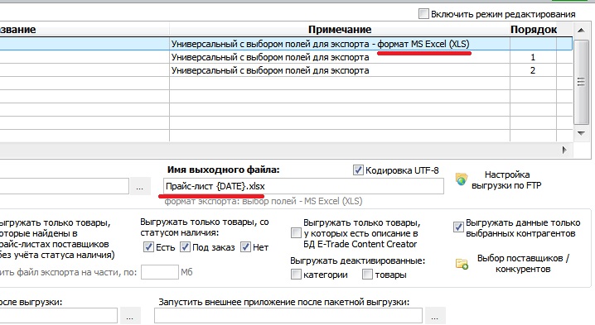Toggle 'Выгружать данные только выбранных контрагентов'

[x=458, y=227]
